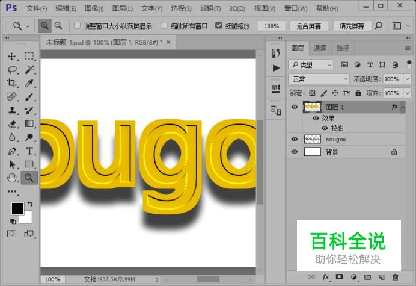
Task: Click the 填充屏幕 button
Action: [x=352, y=26]
